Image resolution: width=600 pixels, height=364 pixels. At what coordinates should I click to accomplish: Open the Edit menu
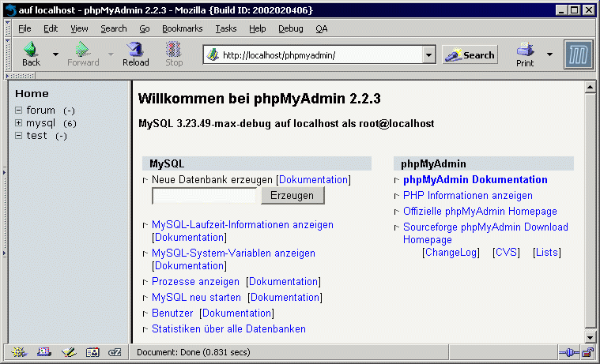click(x=51, y=28)
